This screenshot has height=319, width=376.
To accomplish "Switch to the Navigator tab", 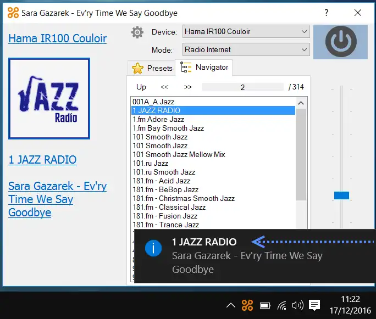I will [204, 68].
